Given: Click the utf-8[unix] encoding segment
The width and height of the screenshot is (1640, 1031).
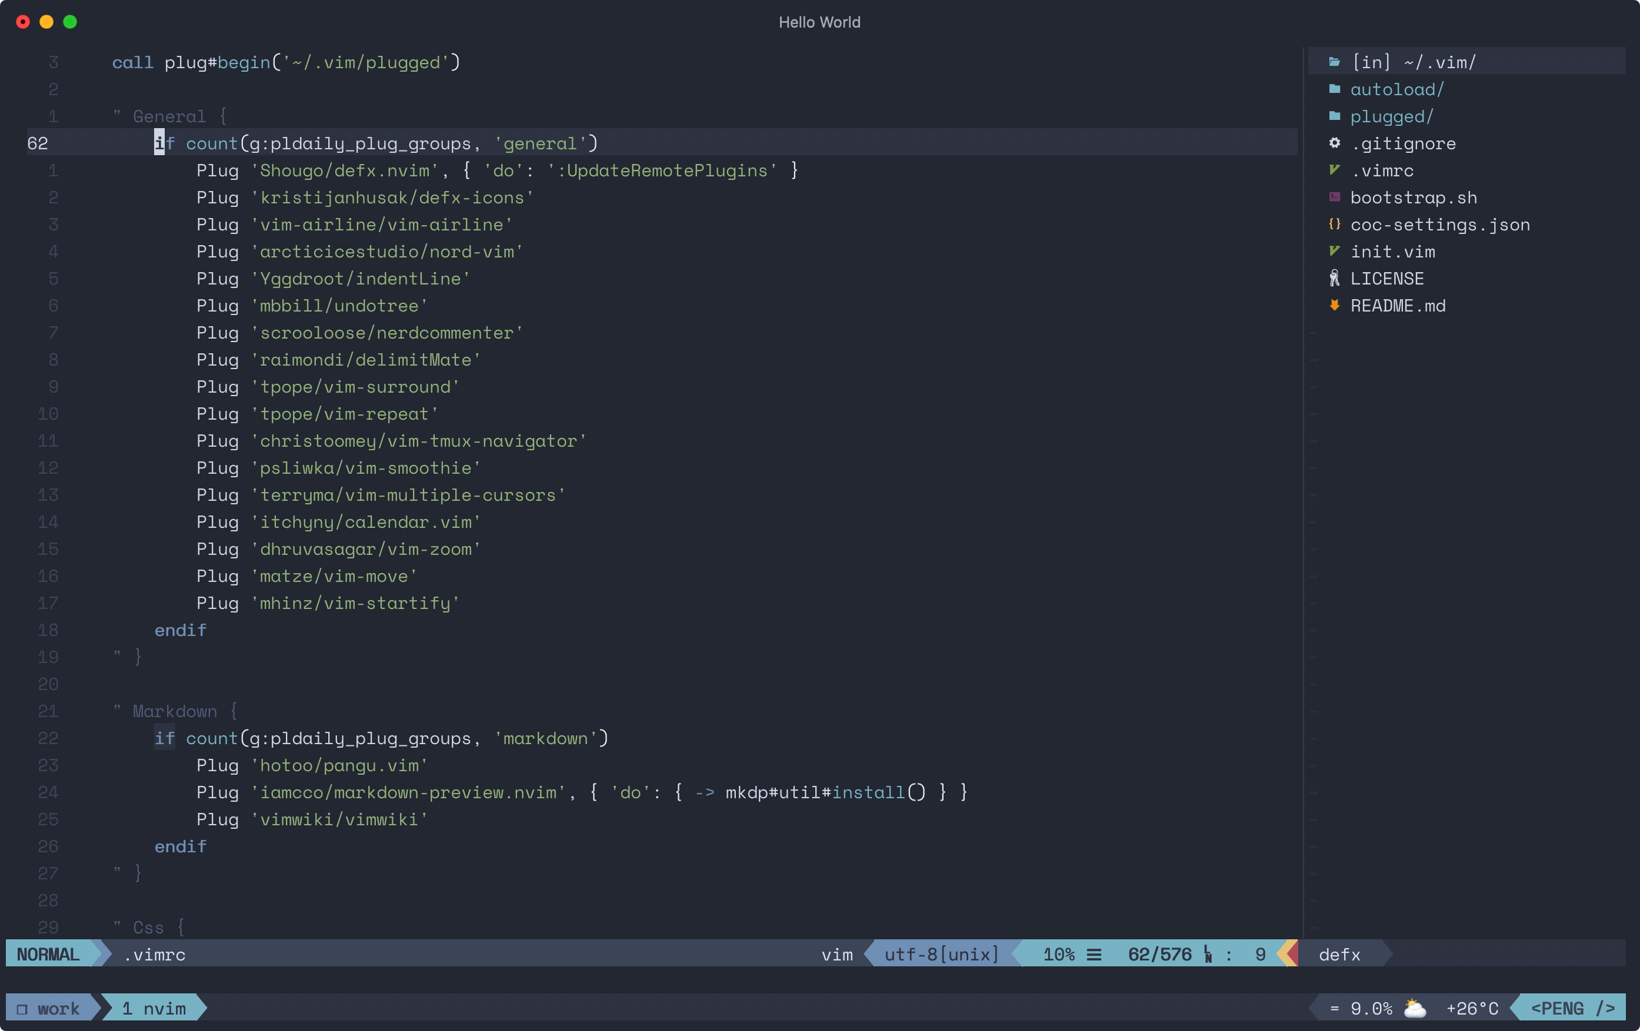Looking at the screenshot, I should (941, 955).
